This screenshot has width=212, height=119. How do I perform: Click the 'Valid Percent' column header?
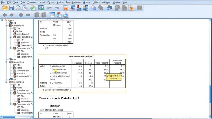pos(102,63)
